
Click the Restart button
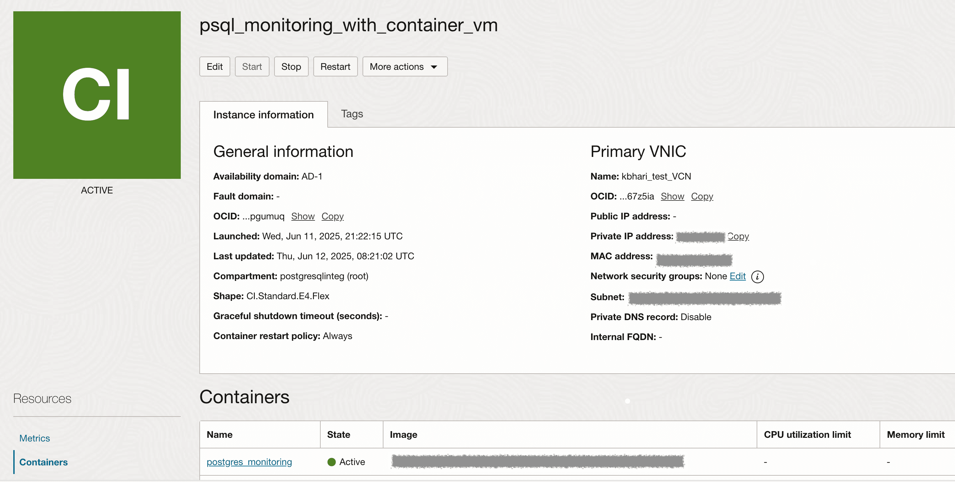[x=335, y=67]
